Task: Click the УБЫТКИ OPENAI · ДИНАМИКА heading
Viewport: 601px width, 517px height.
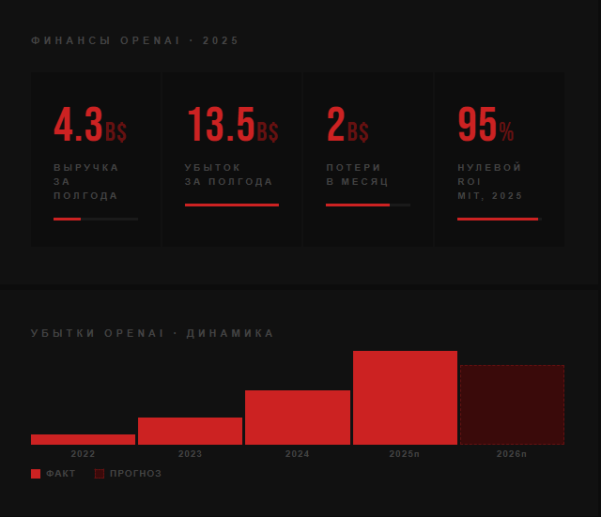Action: [152, 333]
